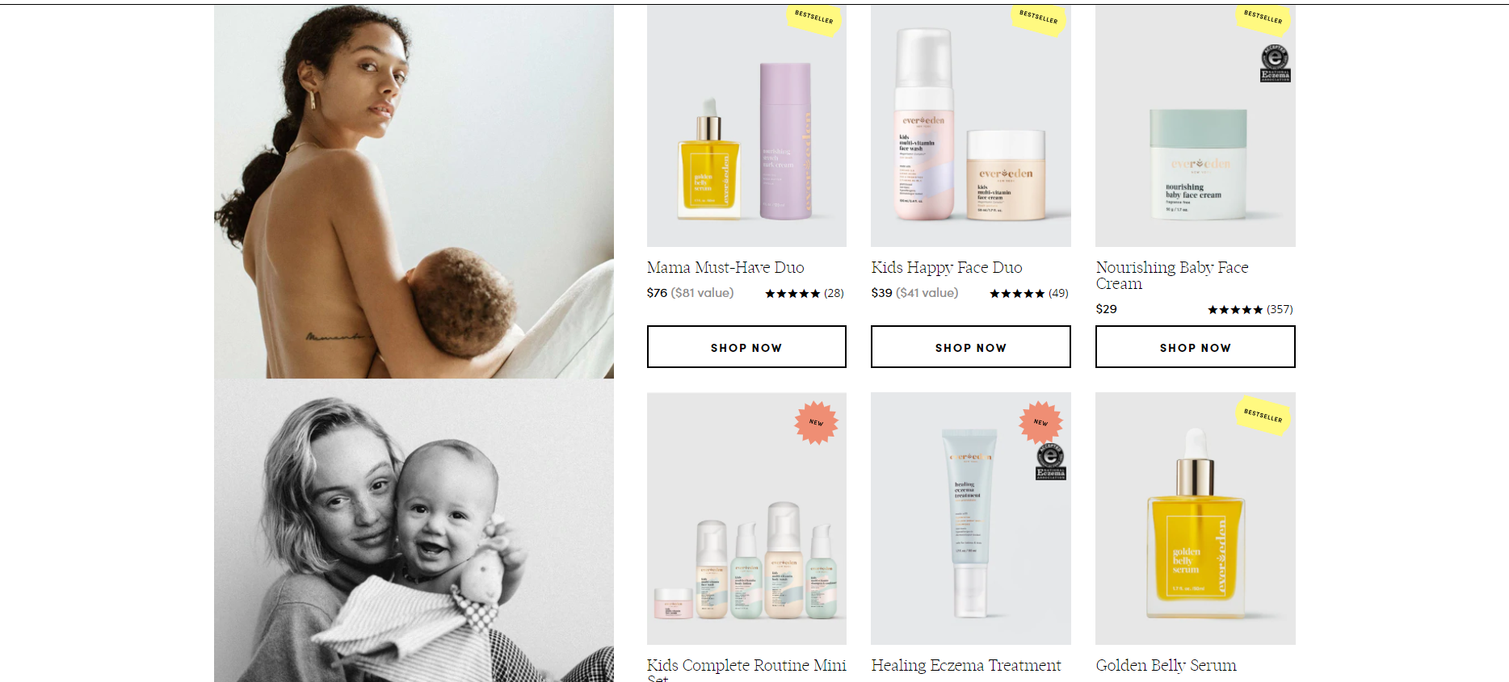This screenshot has height=682, width=1509.
Task: Click the Bestseller badge on Kids Happy Face Duo
Action: (x=1039, y=18)
